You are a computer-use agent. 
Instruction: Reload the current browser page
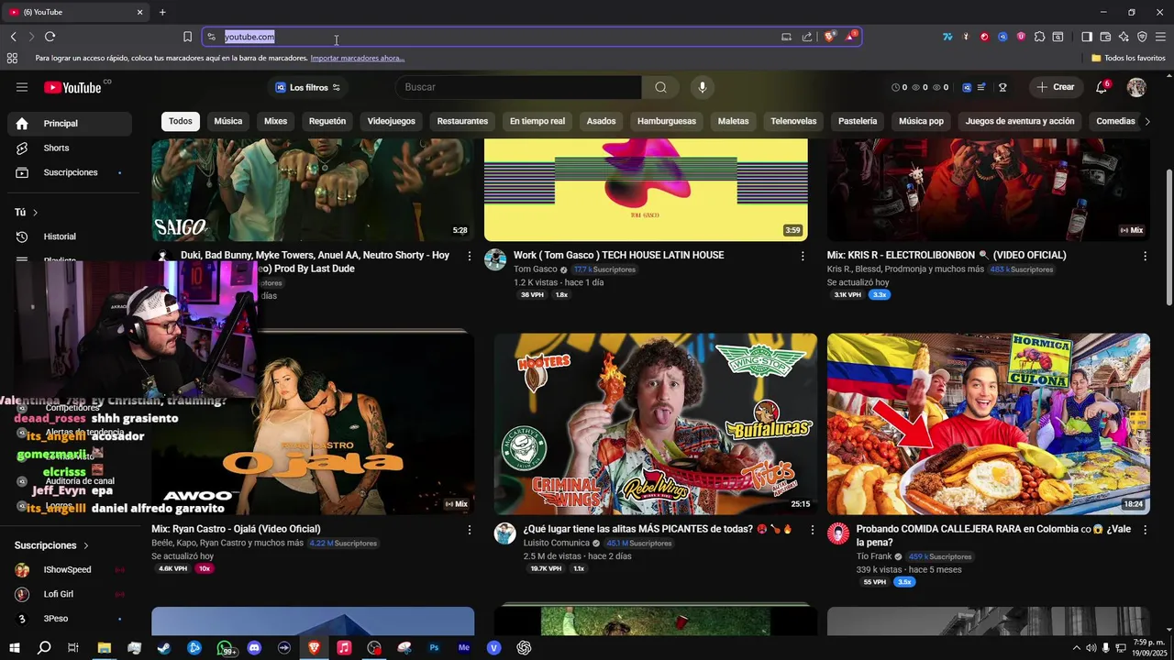tap(50, 37)
